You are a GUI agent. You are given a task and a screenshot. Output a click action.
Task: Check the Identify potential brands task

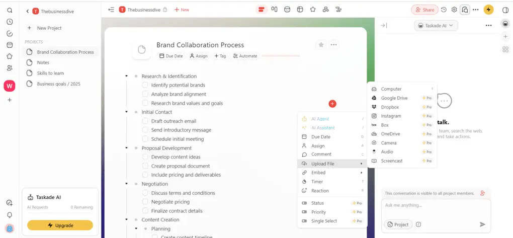[x=145, y=85]
